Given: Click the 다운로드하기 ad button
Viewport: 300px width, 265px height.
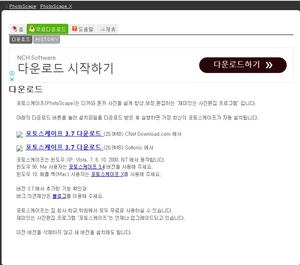Looking at the screenshot, I should click(243, 65).
